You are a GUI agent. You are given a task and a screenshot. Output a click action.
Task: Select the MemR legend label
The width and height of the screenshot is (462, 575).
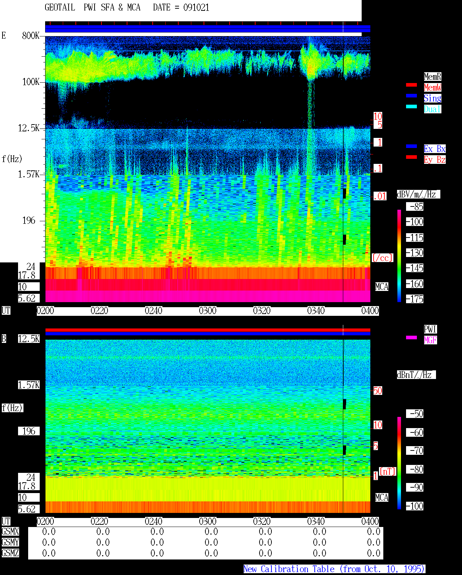click(x=432, y=77)
